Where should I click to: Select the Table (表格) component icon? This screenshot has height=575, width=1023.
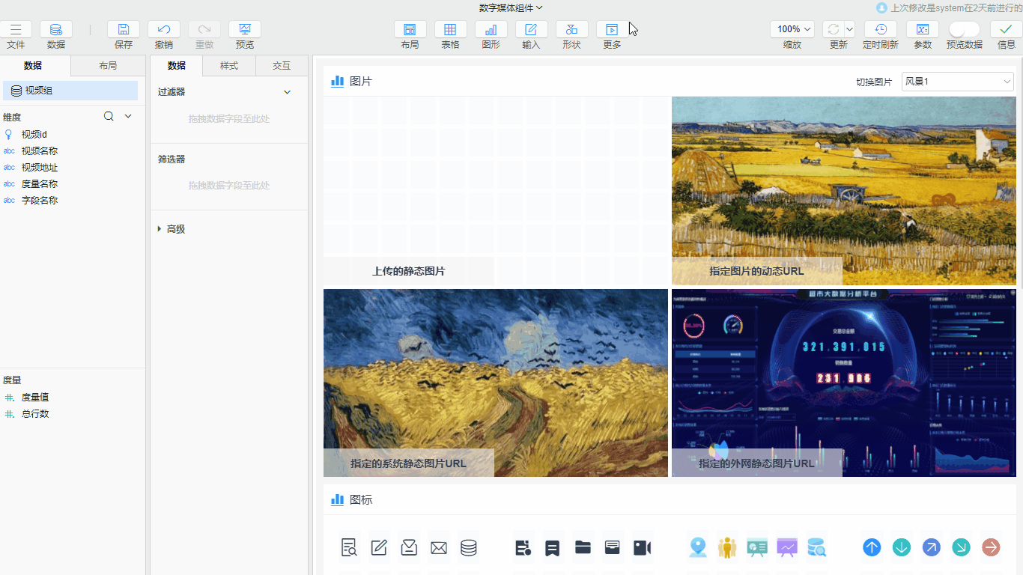tap(450, 30)
